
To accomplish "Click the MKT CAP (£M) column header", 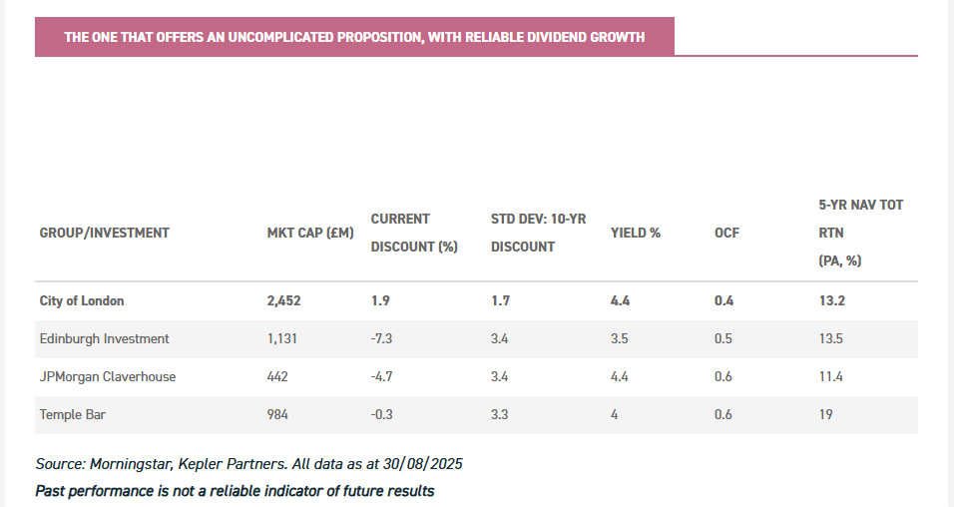I will (x=310, y=233).
